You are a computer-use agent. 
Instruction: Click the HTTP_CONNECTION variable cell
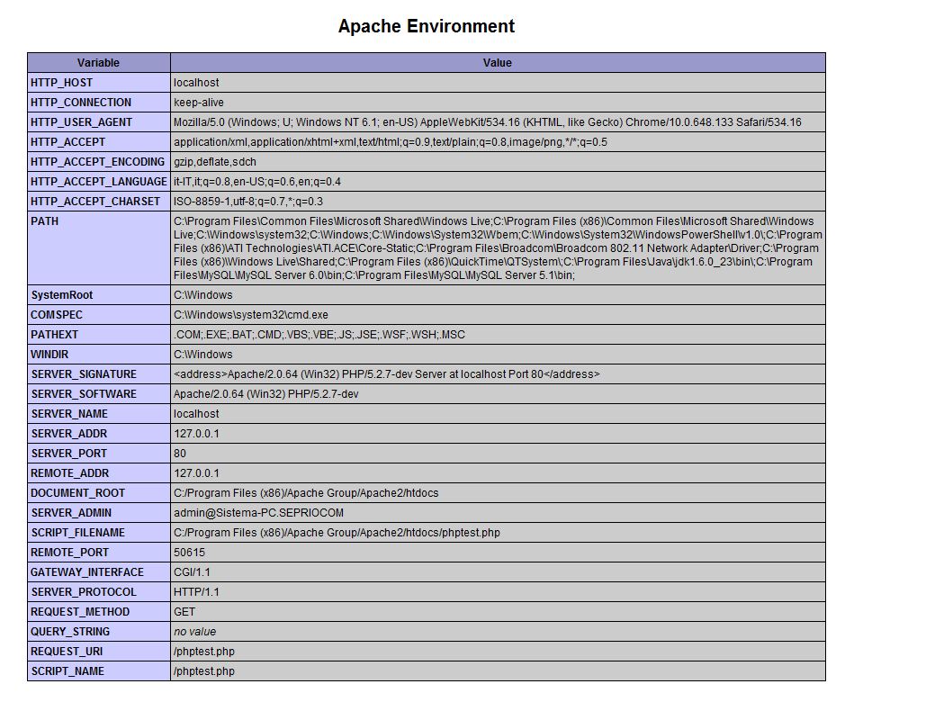pyautogui.click(x=99, y=102)
